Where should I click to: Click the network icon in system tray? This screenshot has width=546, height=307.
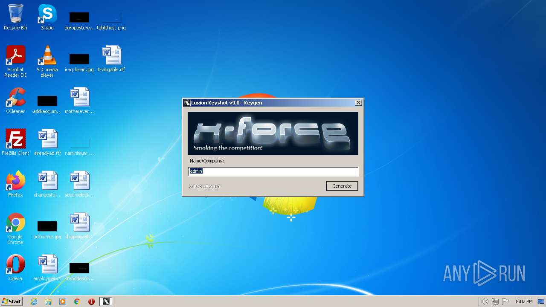[x=495, y=301]
